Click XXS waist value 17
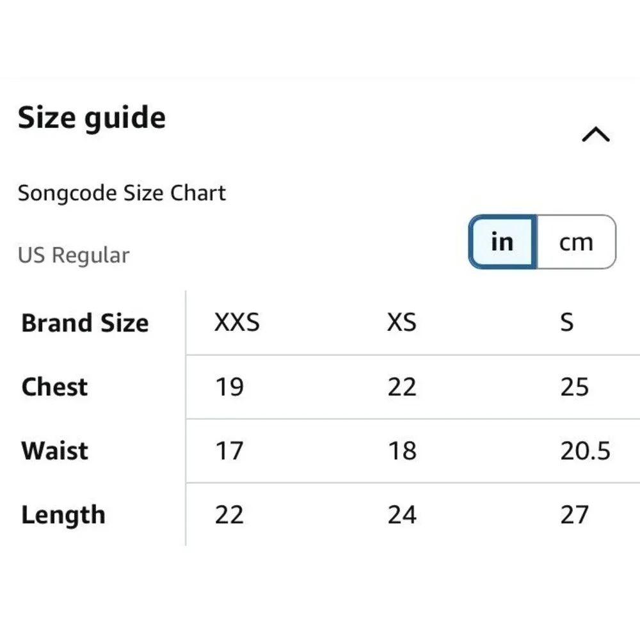The width and height of the screenshot is (640, 640). coord(229,451)
